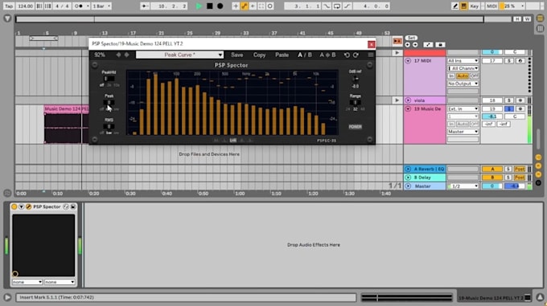The width and height of the screenshot is (547, 306).
Task: Open the Master output dropdown on track 19
Action: tap(463, 132)
